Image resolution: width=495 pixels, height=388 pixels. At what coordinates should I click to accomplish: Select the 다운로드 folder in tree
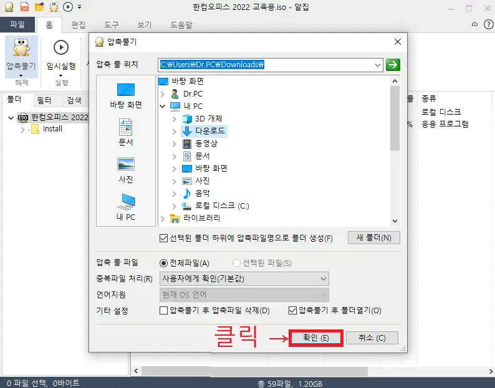204,131
